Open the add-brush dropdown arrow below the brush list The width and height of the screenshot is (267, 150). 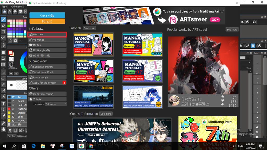point(23,131)
